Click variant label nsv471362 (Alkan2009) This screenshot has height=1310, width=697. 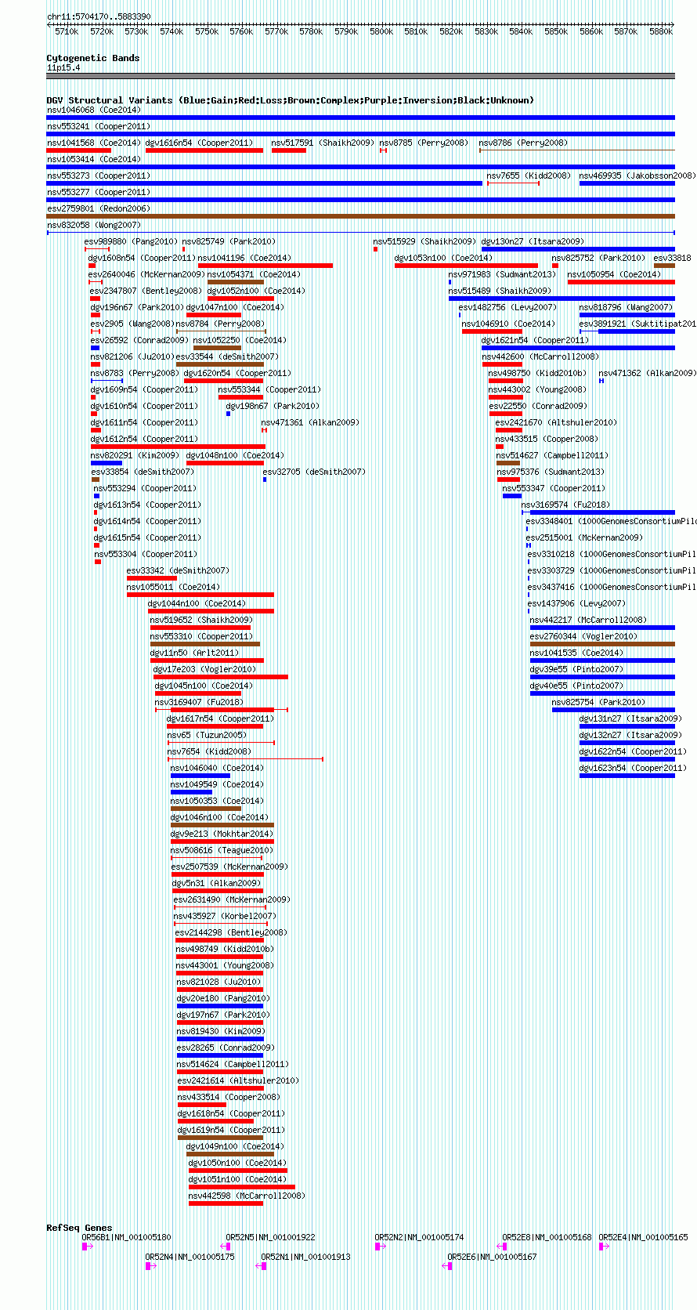(x=647, y=373)
